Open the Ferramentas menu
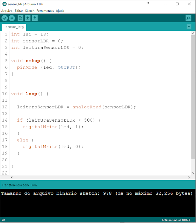 pyautogui.click(x=45, y=11)
